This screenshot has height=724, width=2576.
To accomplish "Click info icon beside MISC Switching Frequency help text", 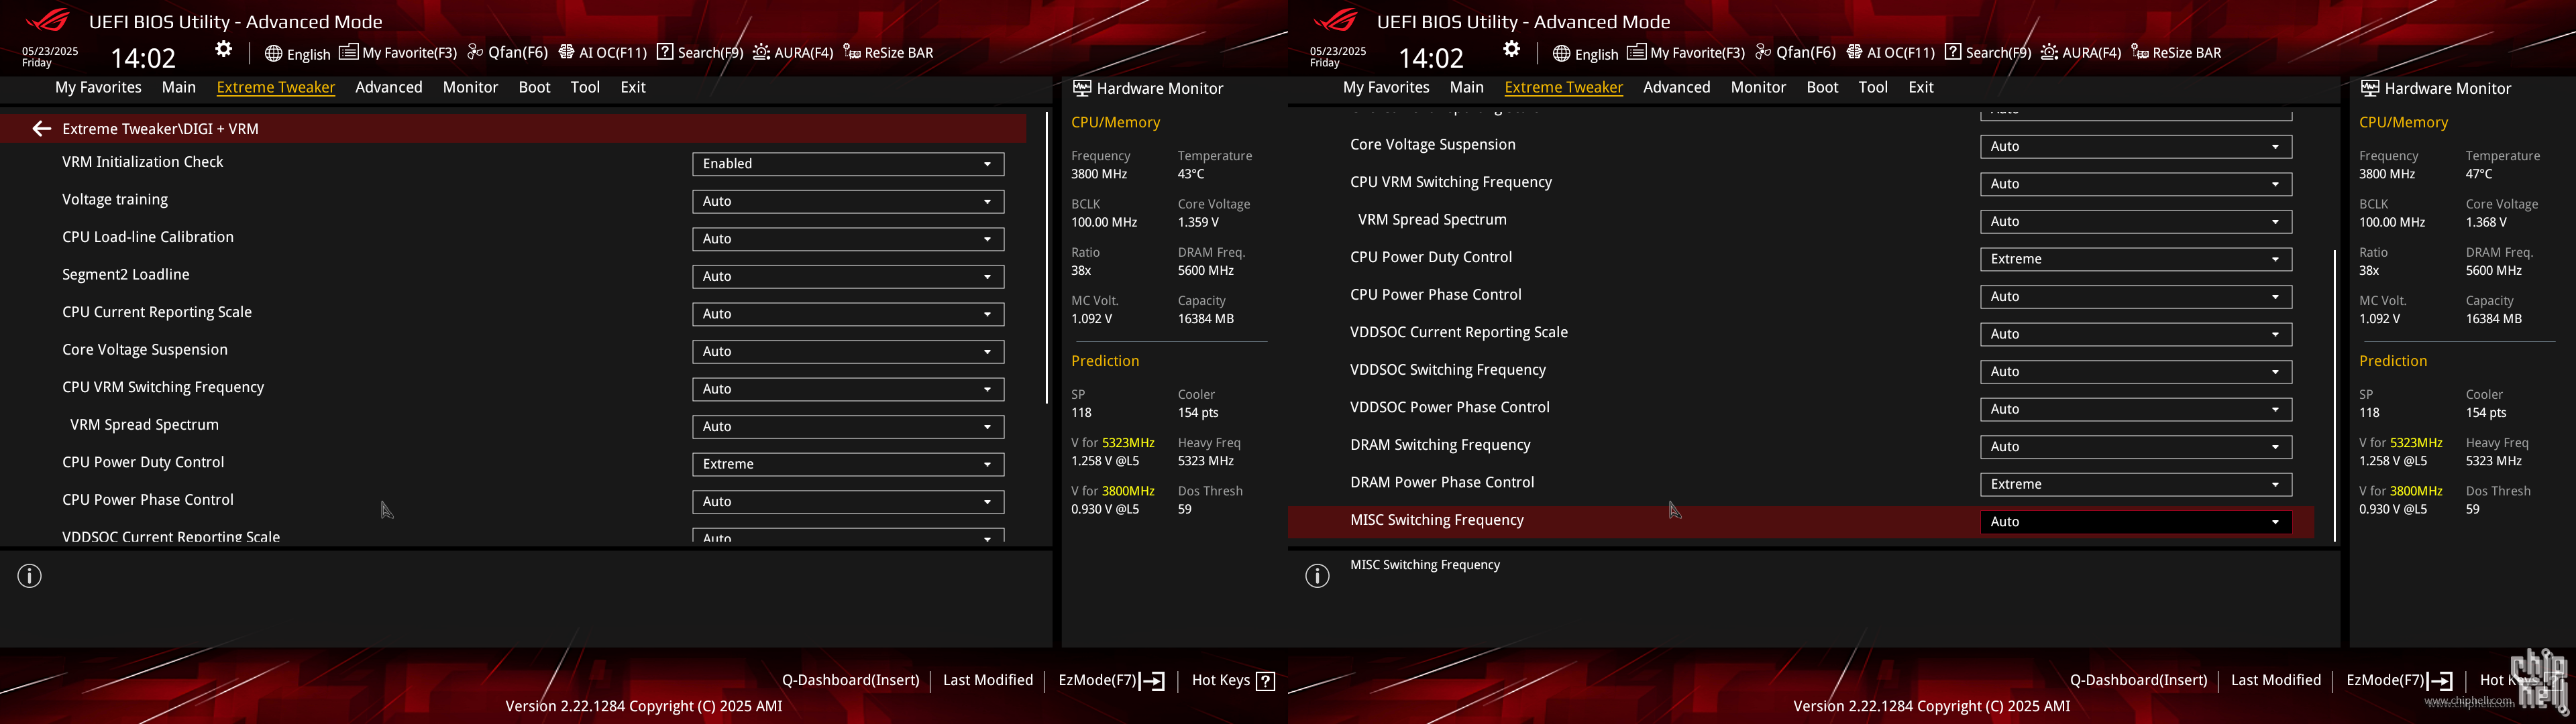I will coord(1318,576).
